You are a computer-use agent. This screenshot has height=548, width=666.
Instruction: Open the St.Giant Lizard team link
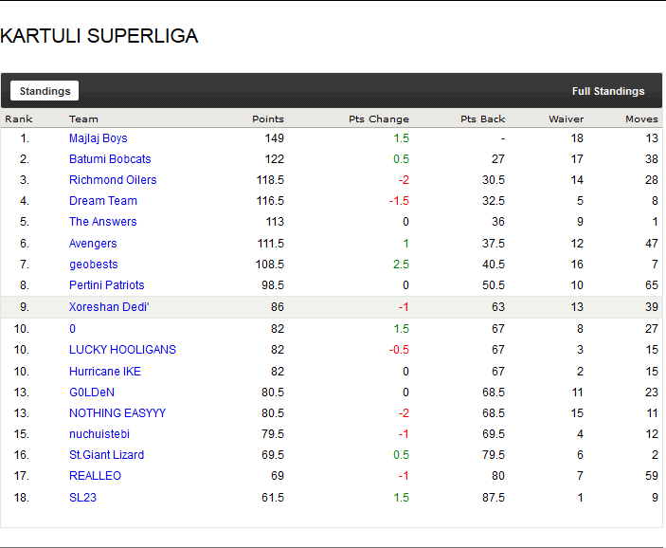107,455
